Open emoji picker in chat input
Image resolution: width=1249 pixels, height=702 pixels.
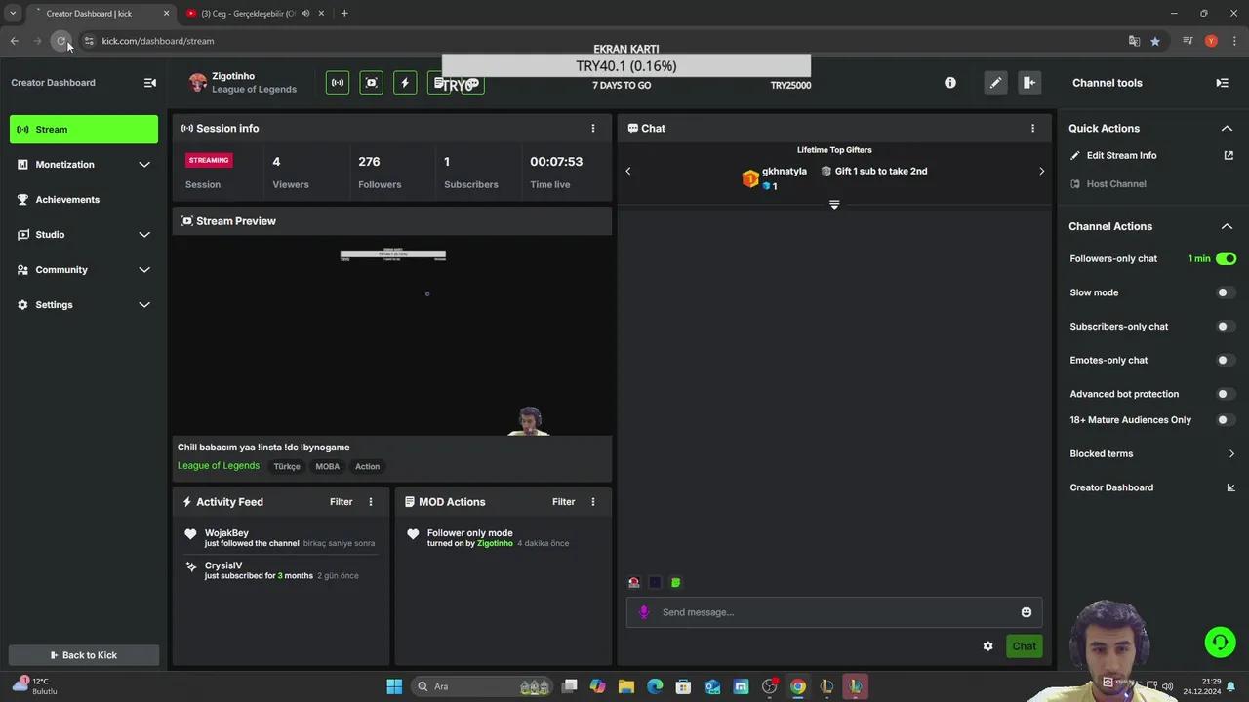coord(1026,612)
